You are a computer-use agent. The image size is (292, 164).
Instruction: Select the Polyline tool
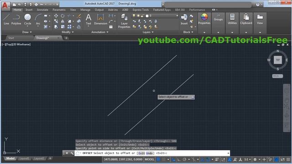point(16,19)
